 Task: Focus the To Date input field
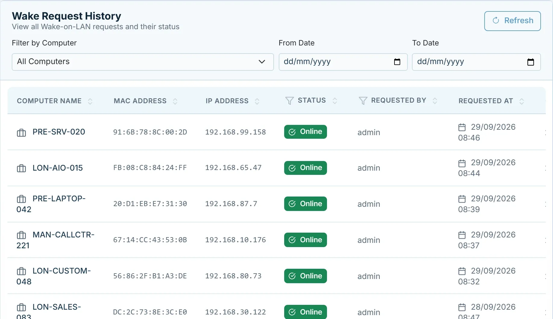point(476,62)
